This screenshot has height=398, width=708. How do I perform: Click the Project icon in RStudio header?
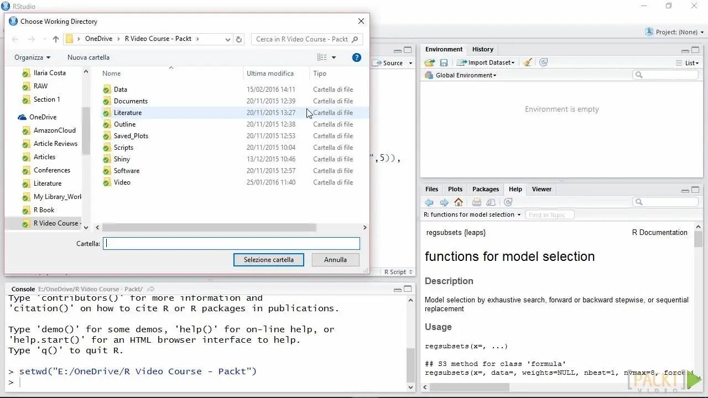(x=649, y=32)
